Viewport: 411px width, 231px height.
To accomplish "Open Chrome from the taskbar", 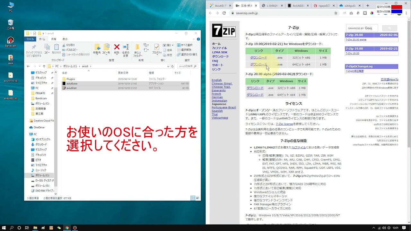I will click(67, 228).
